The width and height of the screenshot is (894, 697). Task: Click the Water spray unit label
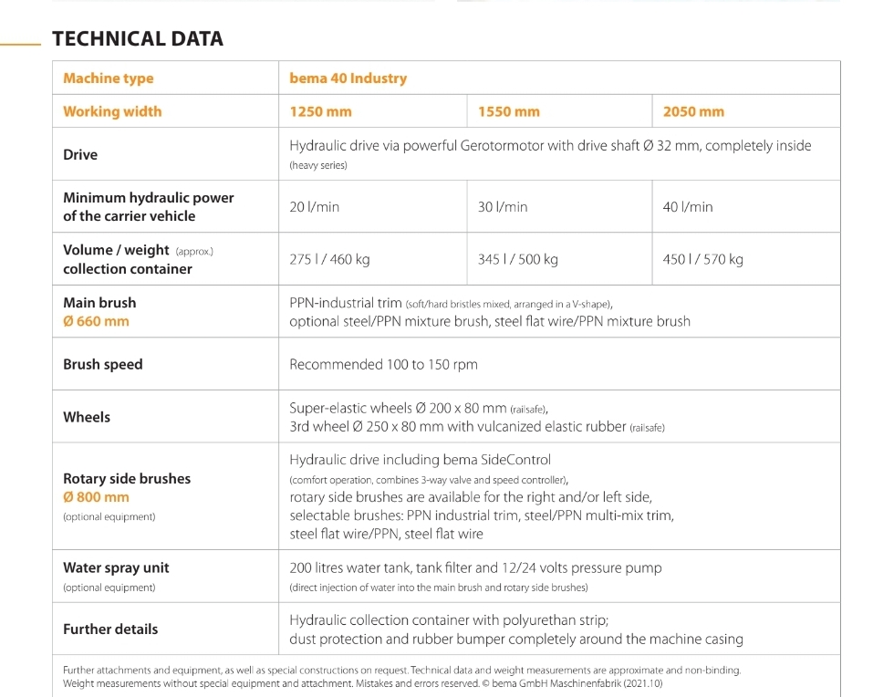116,567
